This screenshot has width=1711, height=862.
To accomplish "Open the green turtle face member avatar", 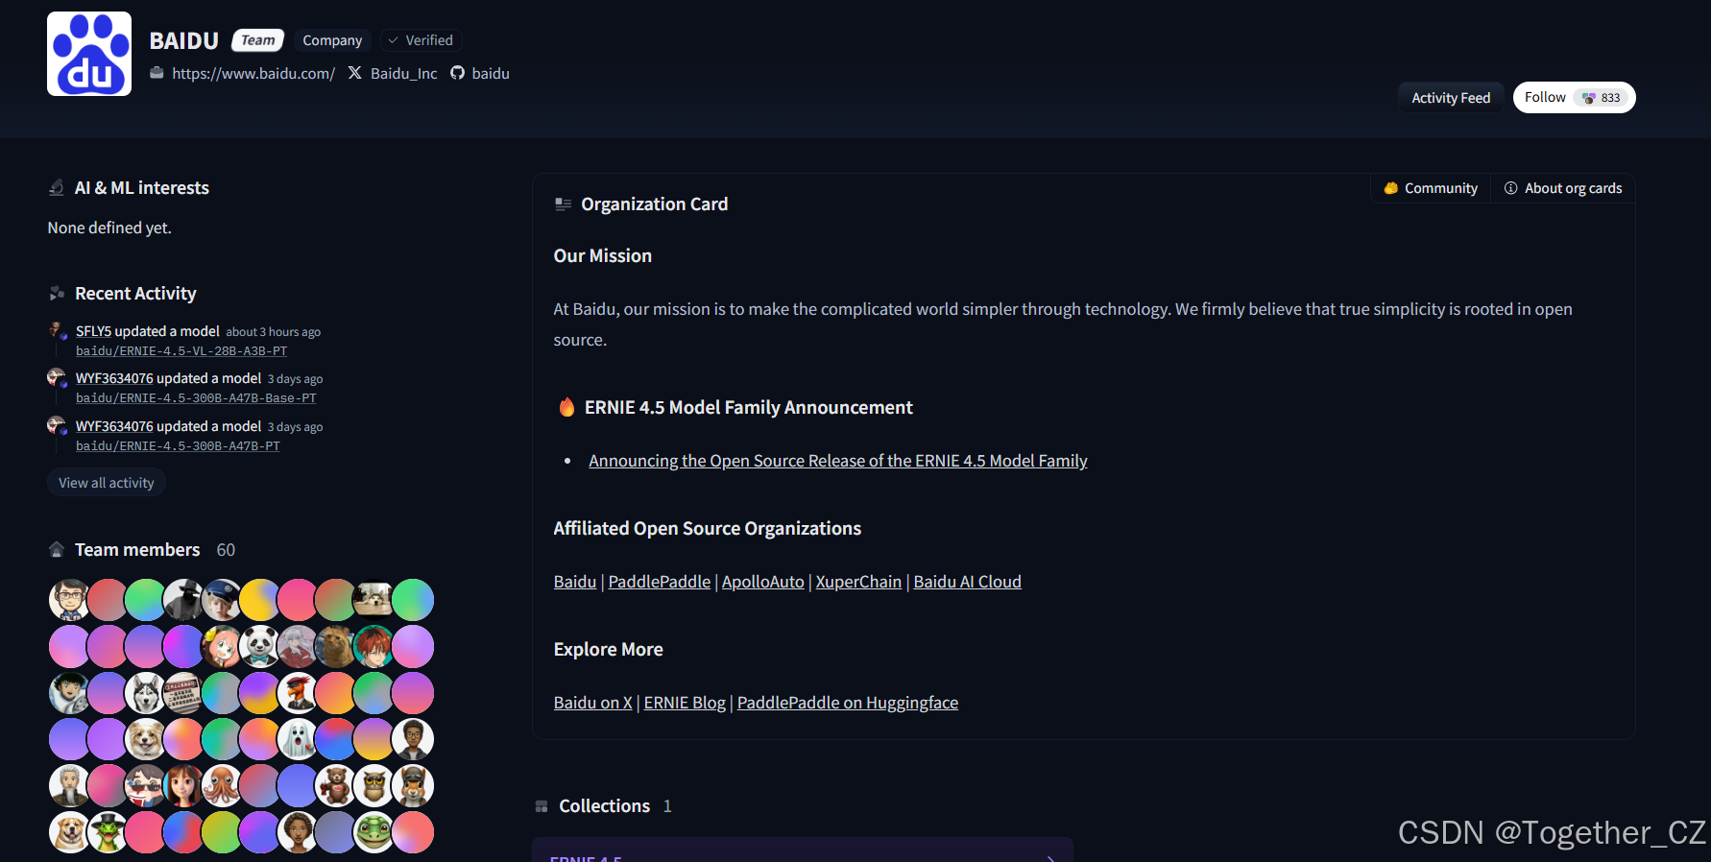I will 374,832.
